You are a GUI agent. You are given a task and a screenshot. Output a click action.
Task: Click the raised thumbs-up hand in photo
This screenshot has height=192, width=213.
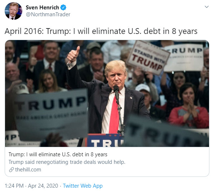(74, 54)
